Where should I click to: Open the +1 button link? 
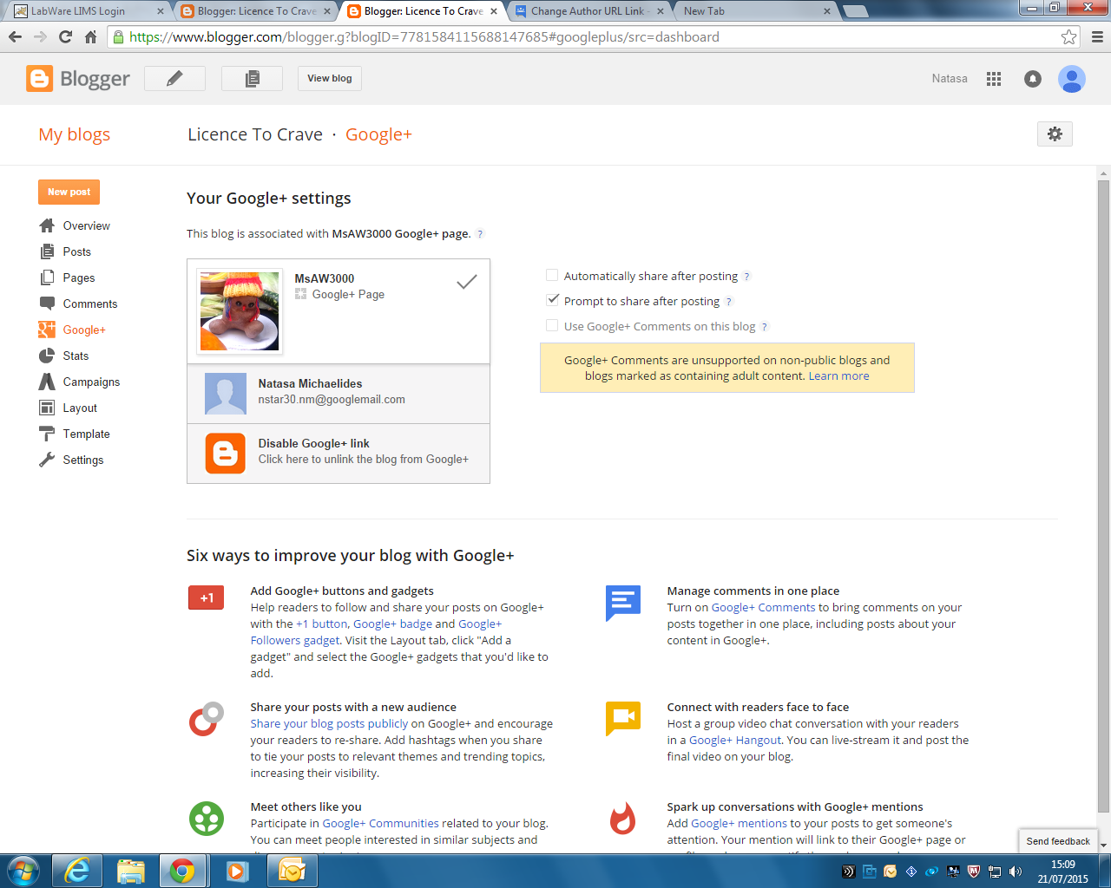tap(322, 624)
